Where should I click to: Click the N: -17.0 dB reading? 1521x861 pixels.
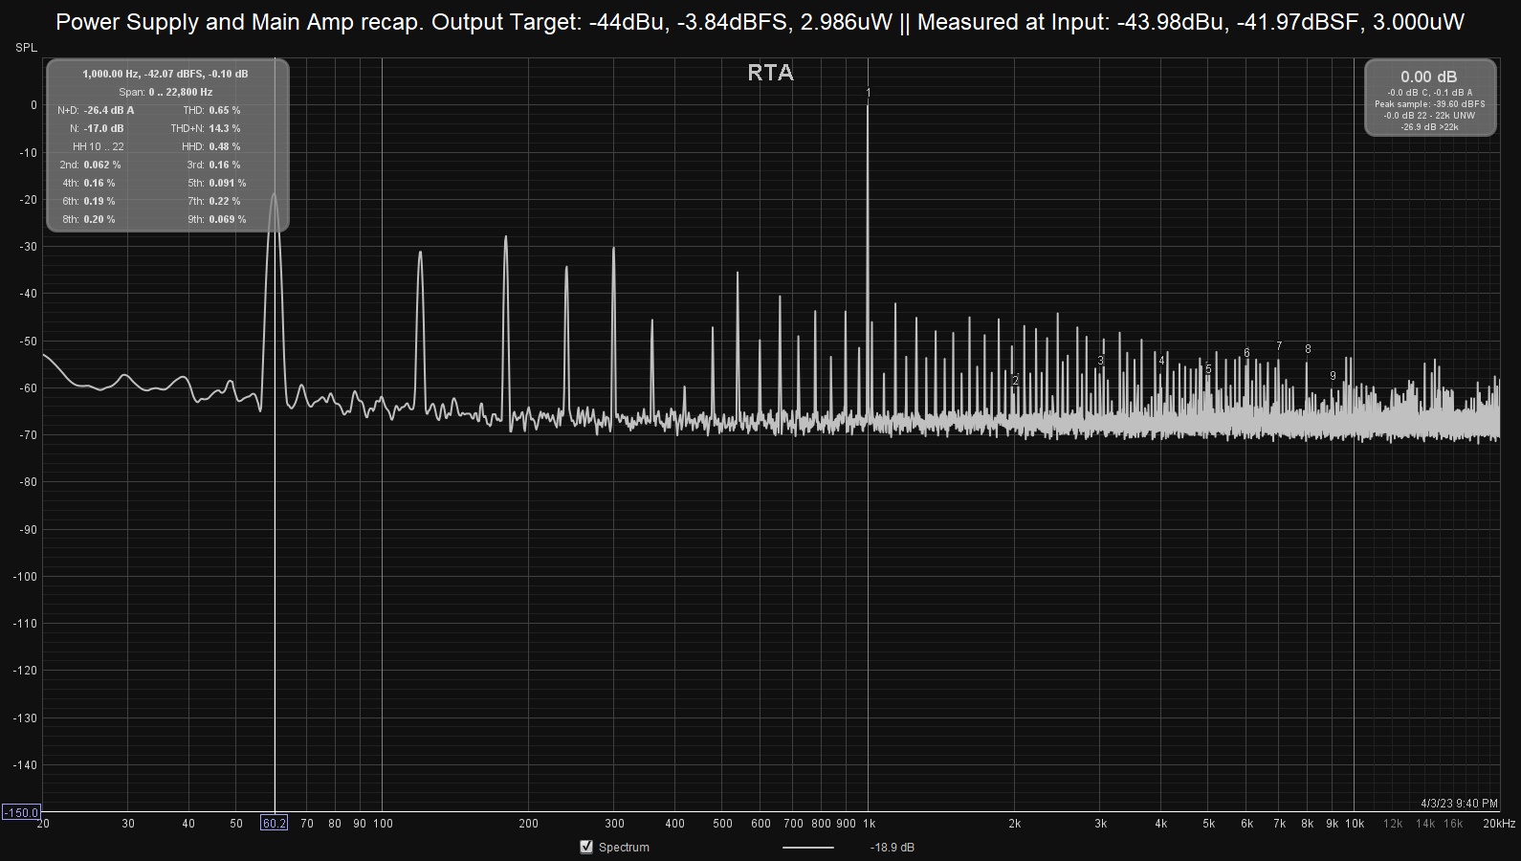[97, 128]
